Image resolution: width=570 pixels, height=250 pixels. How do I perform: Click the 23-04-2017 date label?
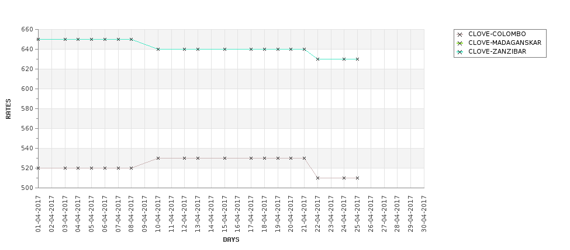(331, 214)
